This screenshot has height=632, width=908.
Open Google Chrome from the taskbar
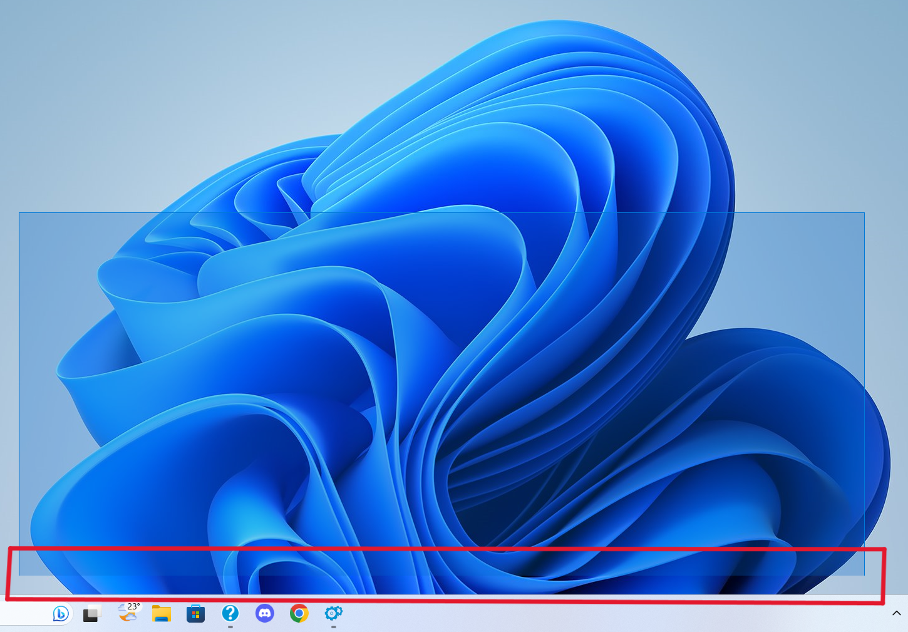299,614
